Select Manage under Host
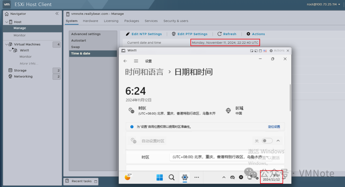The height and width of the screenshot is (187, 345). [x=32, y=28]
